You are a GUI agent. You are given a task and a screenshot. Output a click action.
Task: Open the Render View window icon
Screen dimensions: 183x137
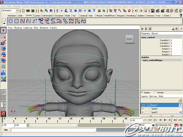[x=153, y=11]
